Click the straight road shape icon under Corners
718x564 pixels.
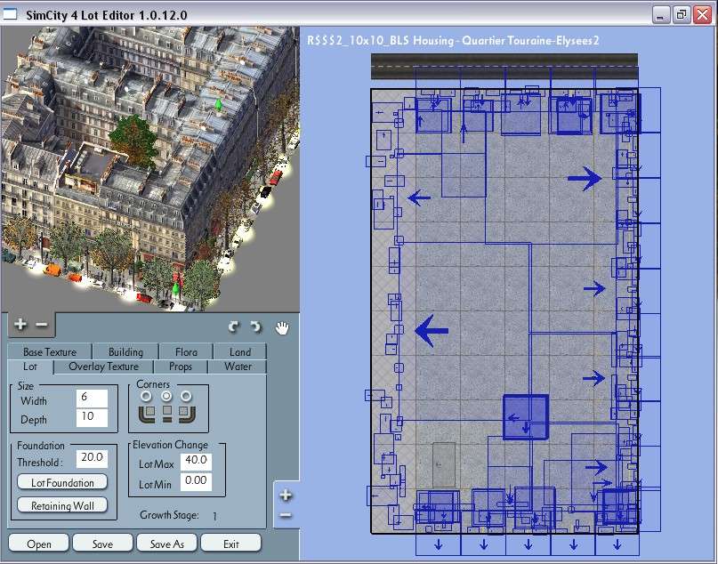point(167,414)
